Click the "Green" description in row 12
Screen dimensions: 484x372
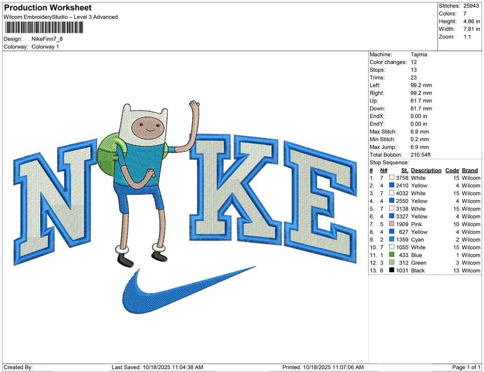pyautogui.click(x=418, y=263)
